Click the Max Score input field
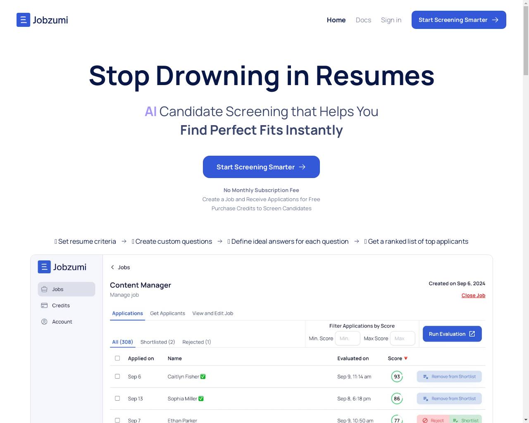Viewport: 529px width, 423px height. (x=403, y=338)
